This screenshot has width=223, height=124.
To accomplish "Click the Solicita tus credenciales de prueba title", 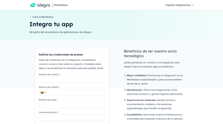I will click(61, 55).
